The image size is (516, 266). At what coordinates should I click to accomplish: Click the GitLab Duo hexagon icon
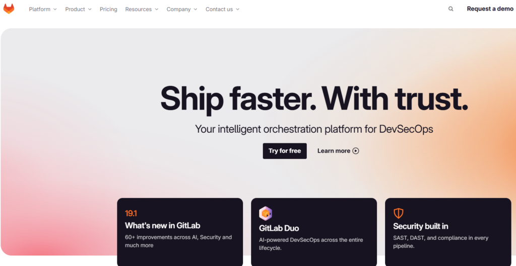pyautogui.click(x=265, y=214)
